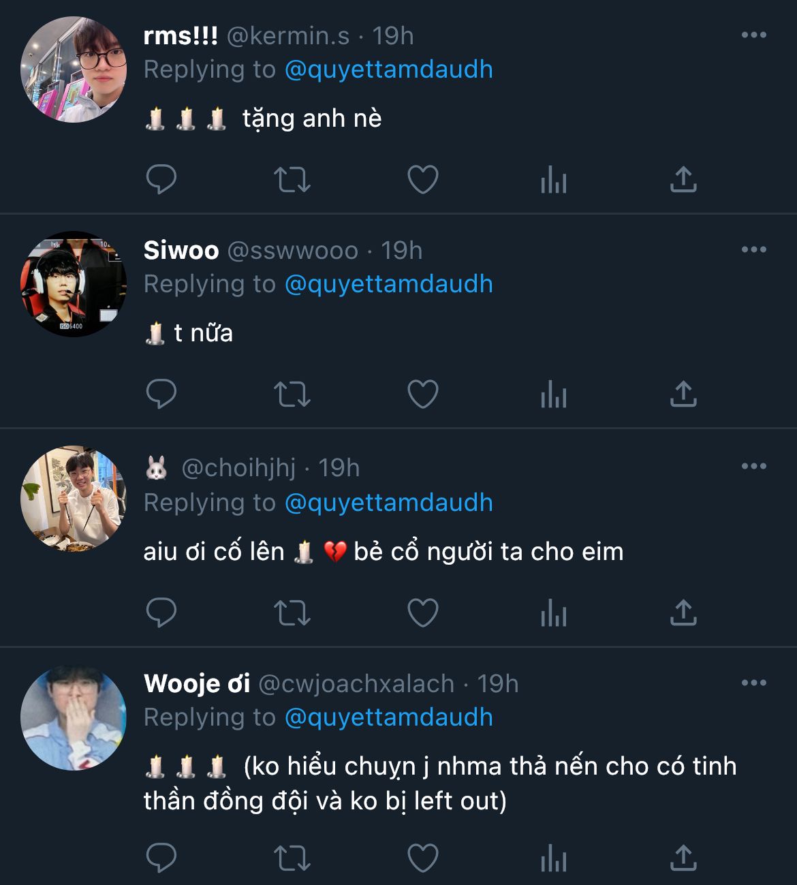This screenshot has width=797, height=885.
Task: Like the @choihjhj tweet
Action: pyautogui.click(x=422, y=612)
